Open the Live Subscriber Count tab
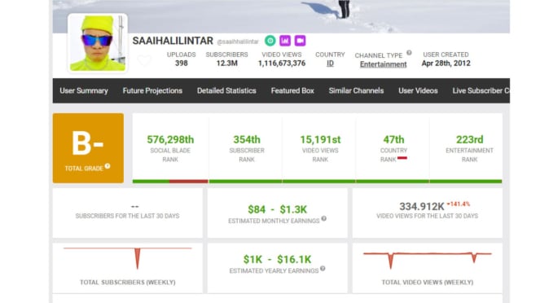 [x=481, y=90]
